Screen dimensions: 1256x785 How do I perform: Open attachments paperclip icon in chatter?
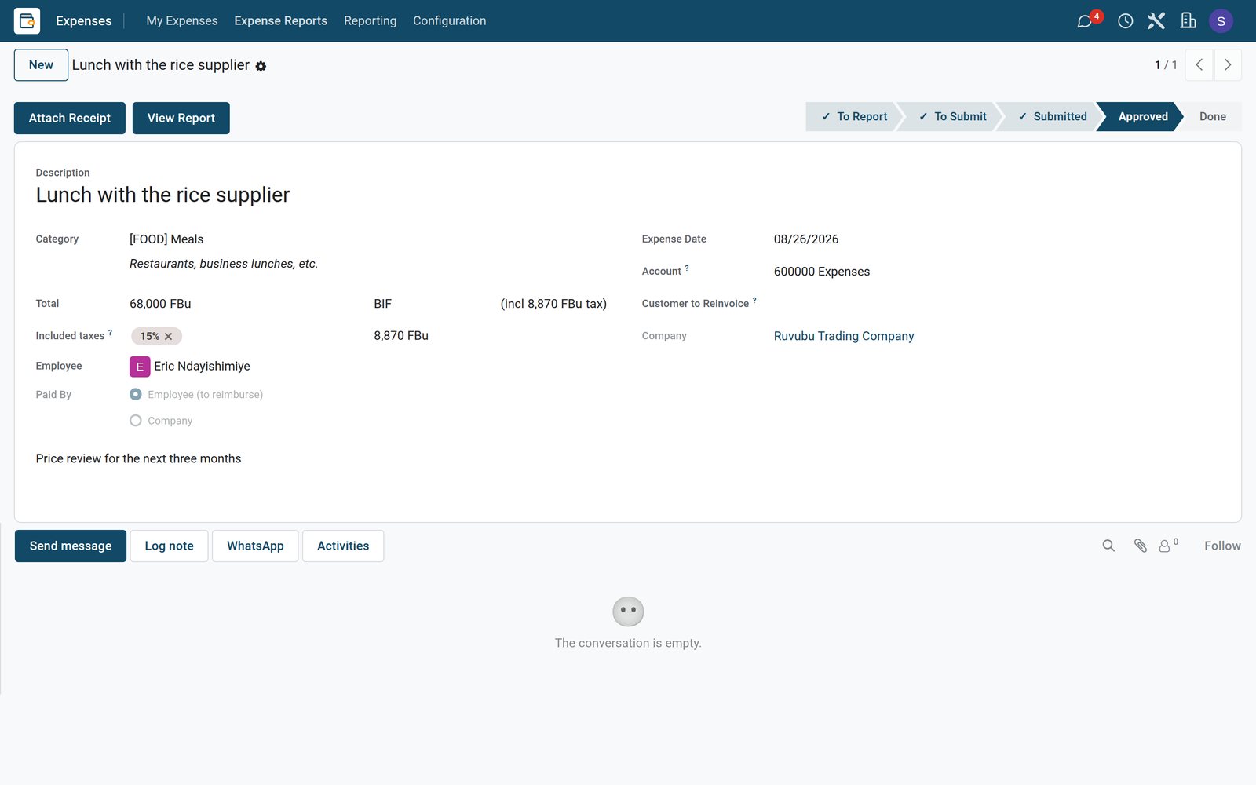[x=1141, y=546]
